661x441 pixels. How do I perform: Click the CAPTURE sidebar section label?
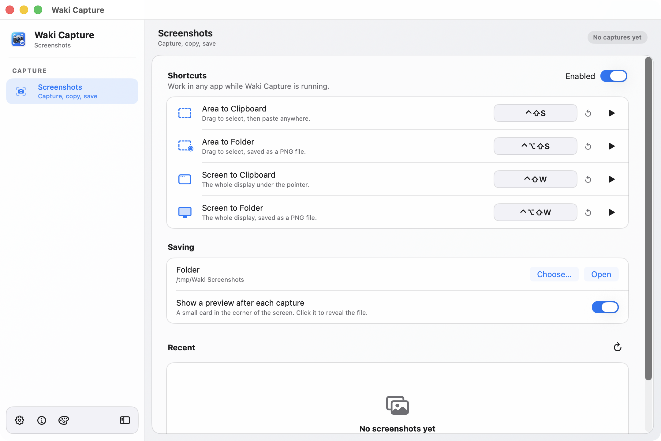(29, 71)
